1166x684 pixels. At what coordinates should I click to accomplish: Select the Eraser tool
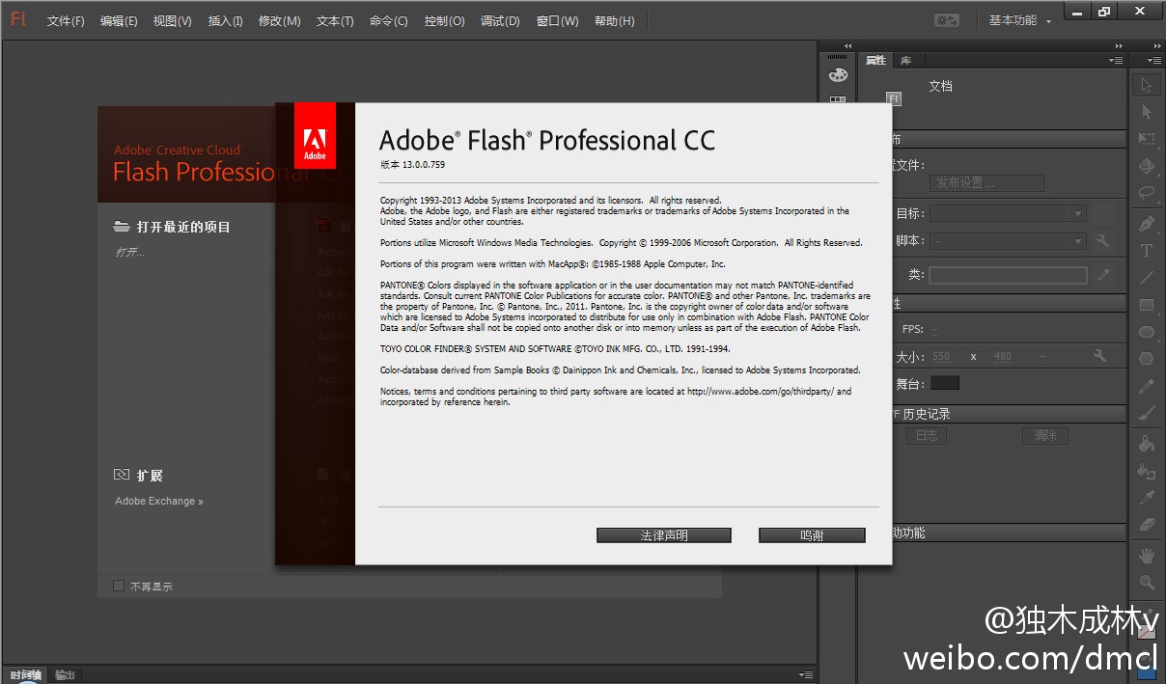1147,524
